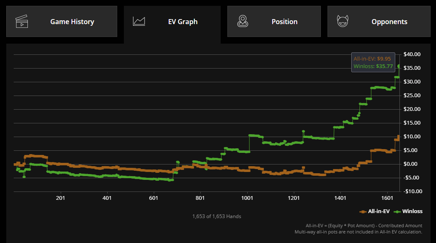Toggle the All-in-EV legend series
The width and height of the screenshot is (436, 243).
(x=374, y=211)
